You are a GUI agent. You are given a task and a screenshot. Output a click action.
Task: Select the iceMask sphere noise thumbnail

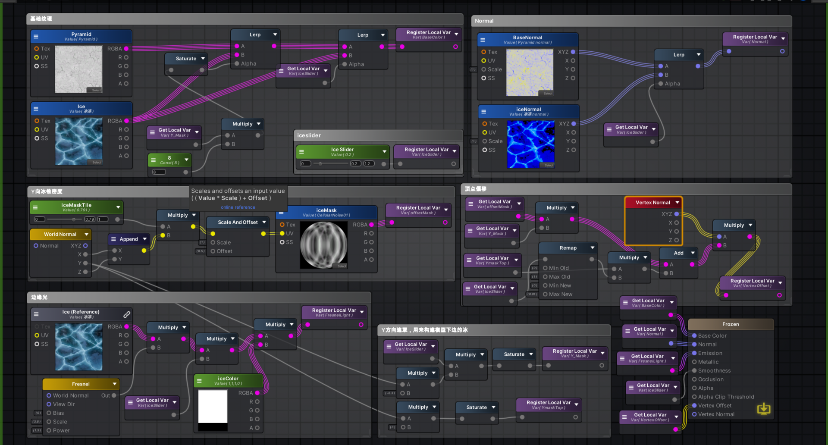click(323, 245)
